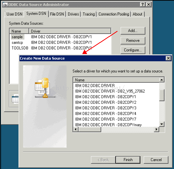Image resolution: width=174 pixels, height=169 pixels.
Task: Click the help question mark button
Action: [x=143, y=5]
